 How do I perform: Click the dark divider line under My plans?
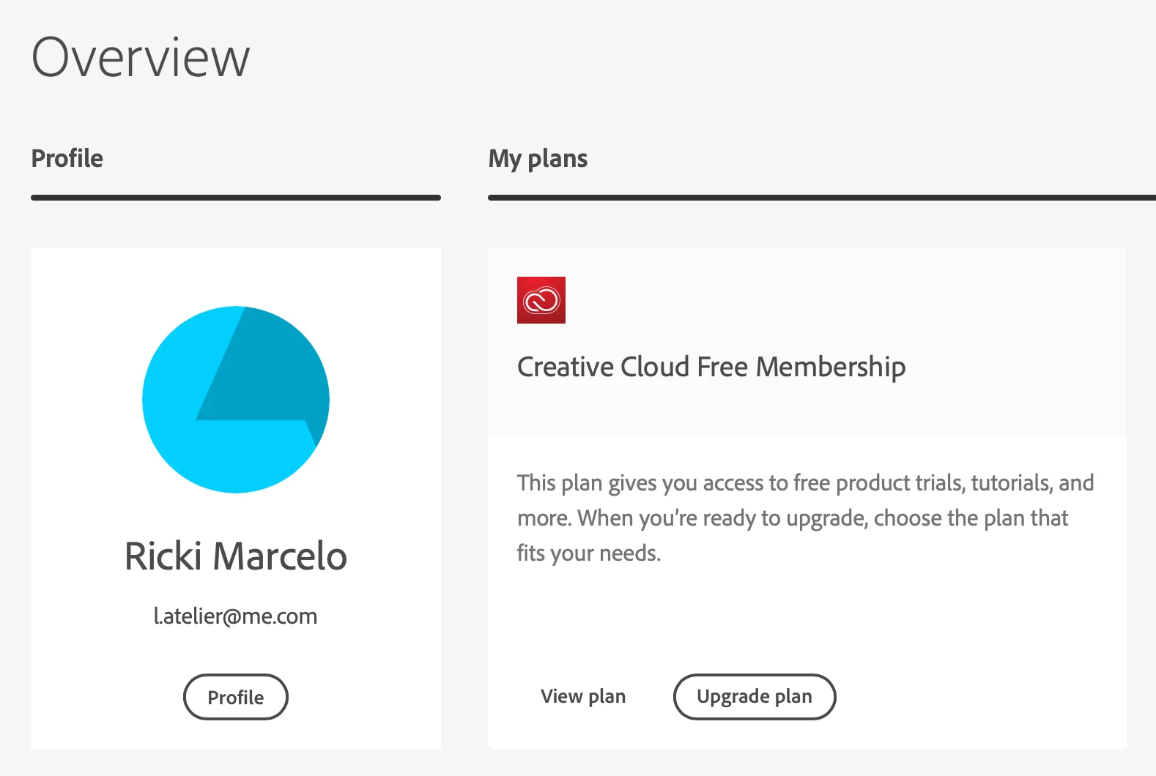pos(820,198)
